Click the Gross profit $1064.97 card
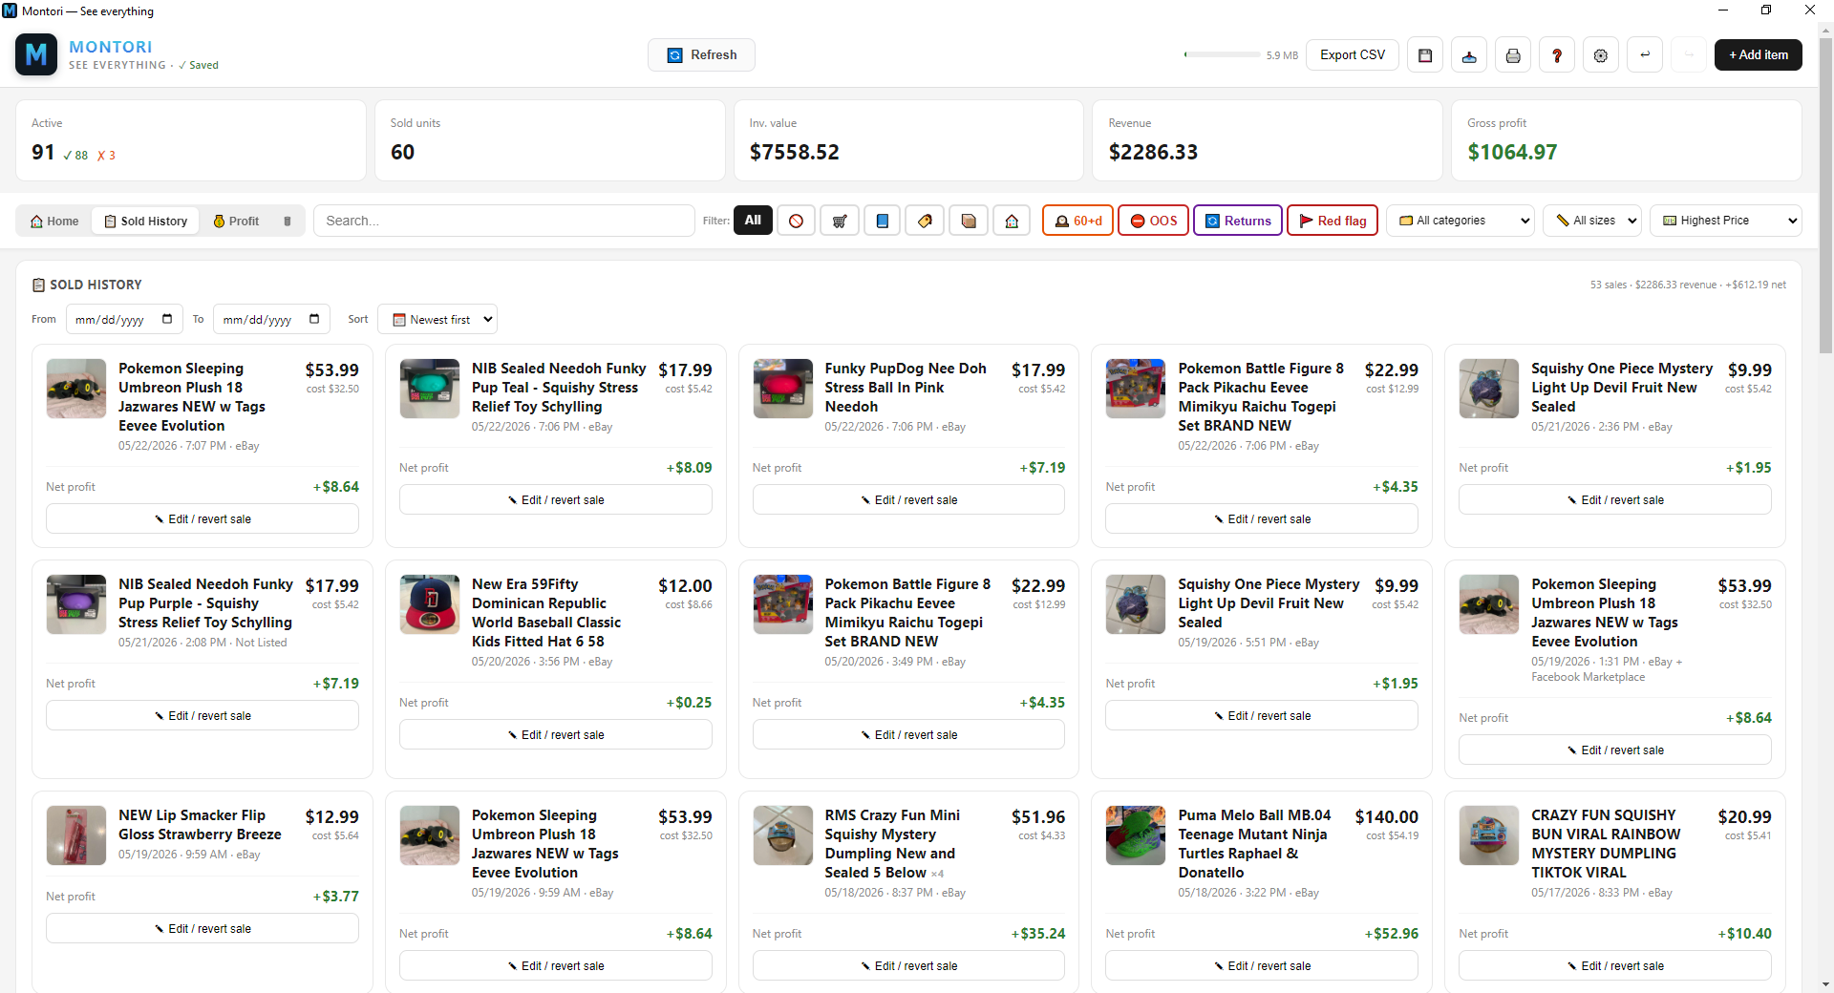This screenshot has width=1834, height=993. click(x=1627, y=140)
